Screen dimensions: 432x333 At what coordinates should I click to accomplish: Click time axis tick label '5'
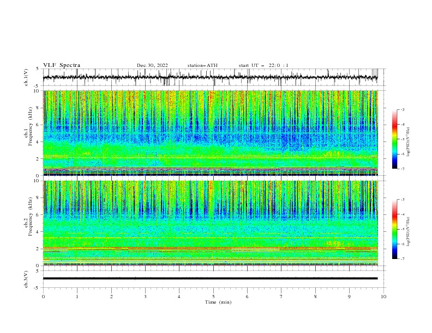[213, 297]
